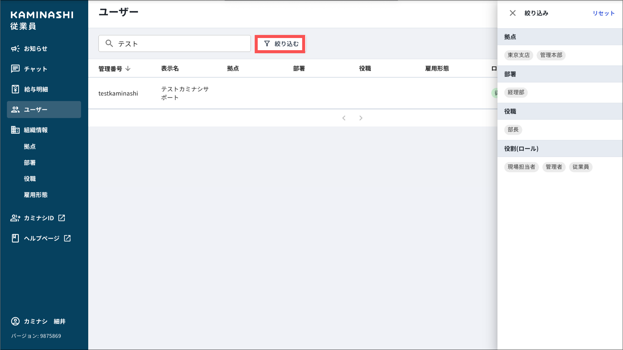Click the account avatar icon at bottom
This screenshot has width=623, height=350.
coord(15,321)
